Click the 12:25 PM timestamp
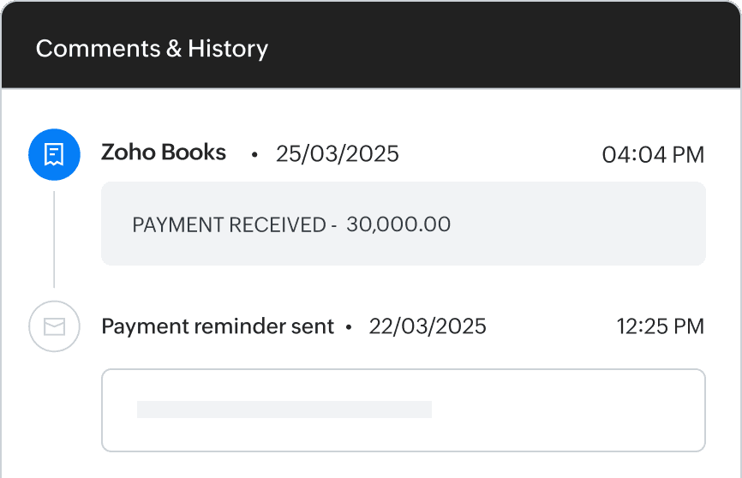 tap(660, 326)
